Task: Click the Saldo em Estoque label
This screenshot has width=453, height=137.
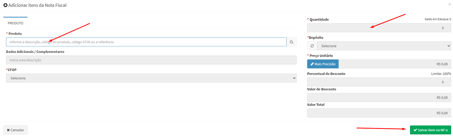Action: (437, 19)
